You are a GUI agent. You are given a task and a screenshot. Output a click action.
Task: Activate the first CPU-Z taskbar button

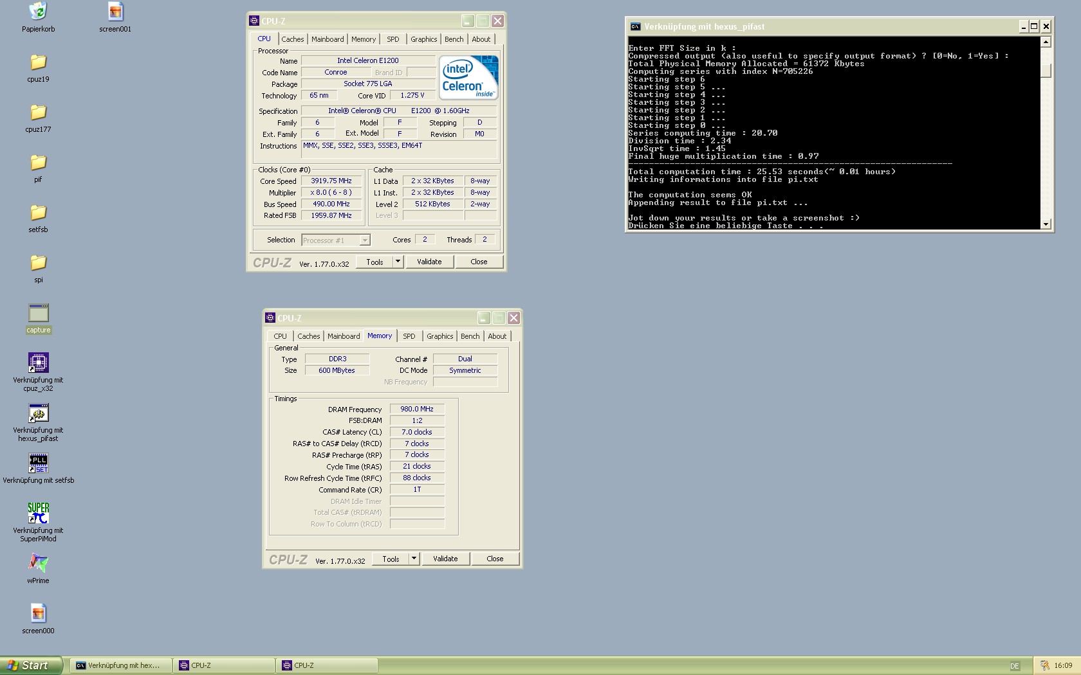(224, 665)
